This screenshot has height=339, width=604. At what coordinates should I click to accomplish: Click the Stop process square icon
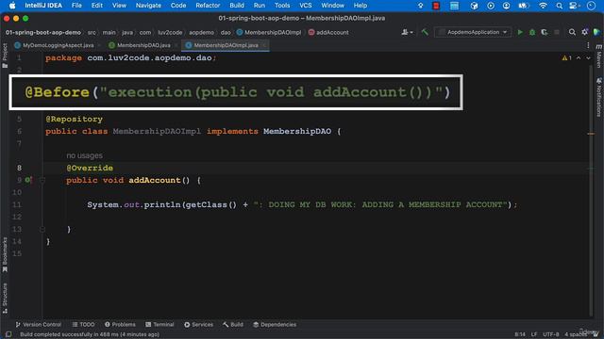(x=556, y=32)
